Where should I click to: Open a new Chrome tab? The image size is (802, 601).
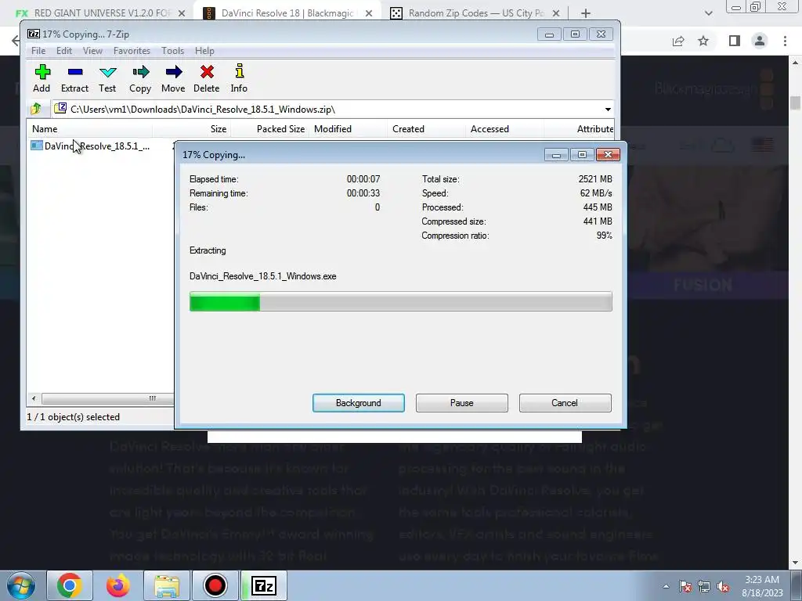pos(586,13)
